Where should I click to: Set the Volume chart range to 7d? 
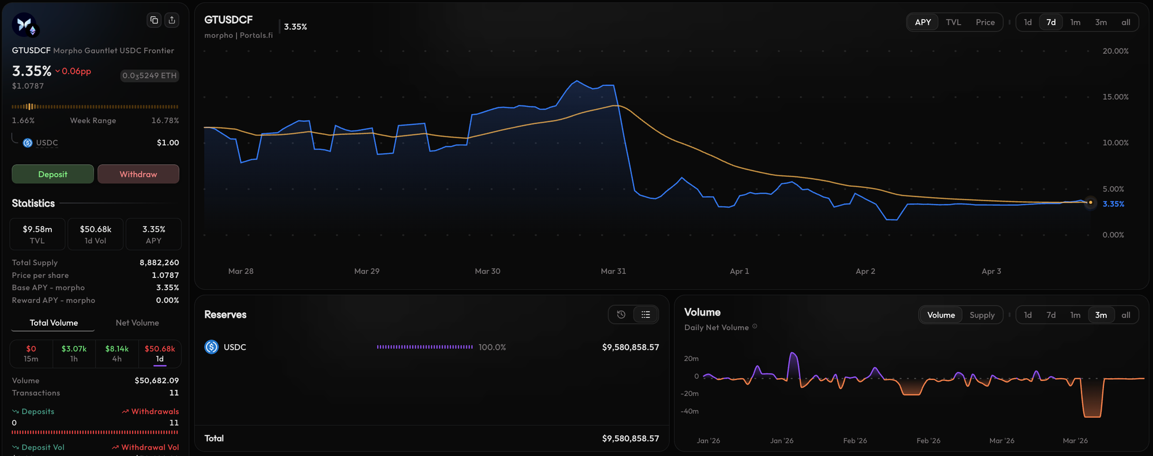pos(1051,315)
